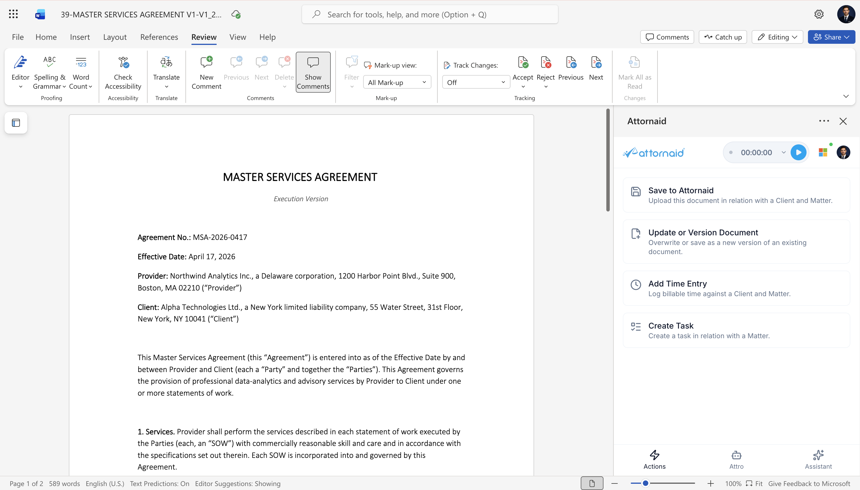
Task: Check cloud save status icon
Action: [236, 14]
